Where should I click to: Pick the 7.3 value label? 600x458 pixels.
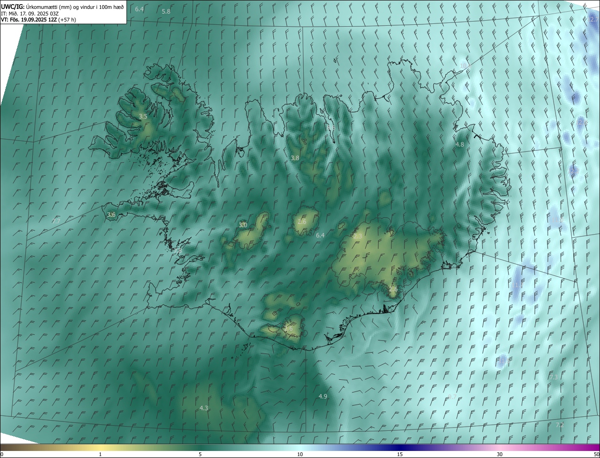[554, 377]
